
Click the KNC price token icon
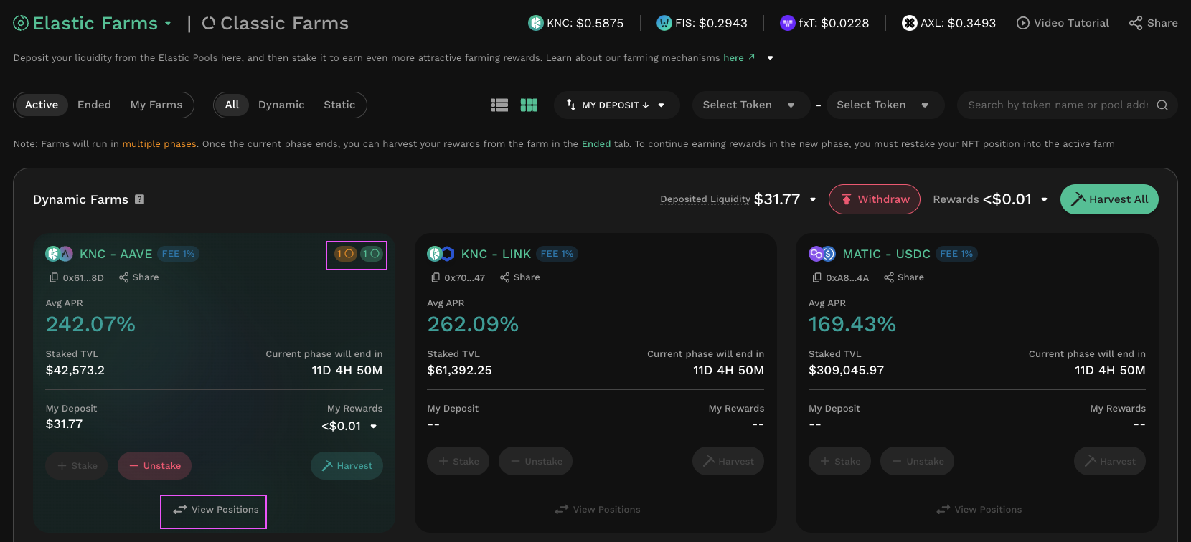(x=535, y=23)
